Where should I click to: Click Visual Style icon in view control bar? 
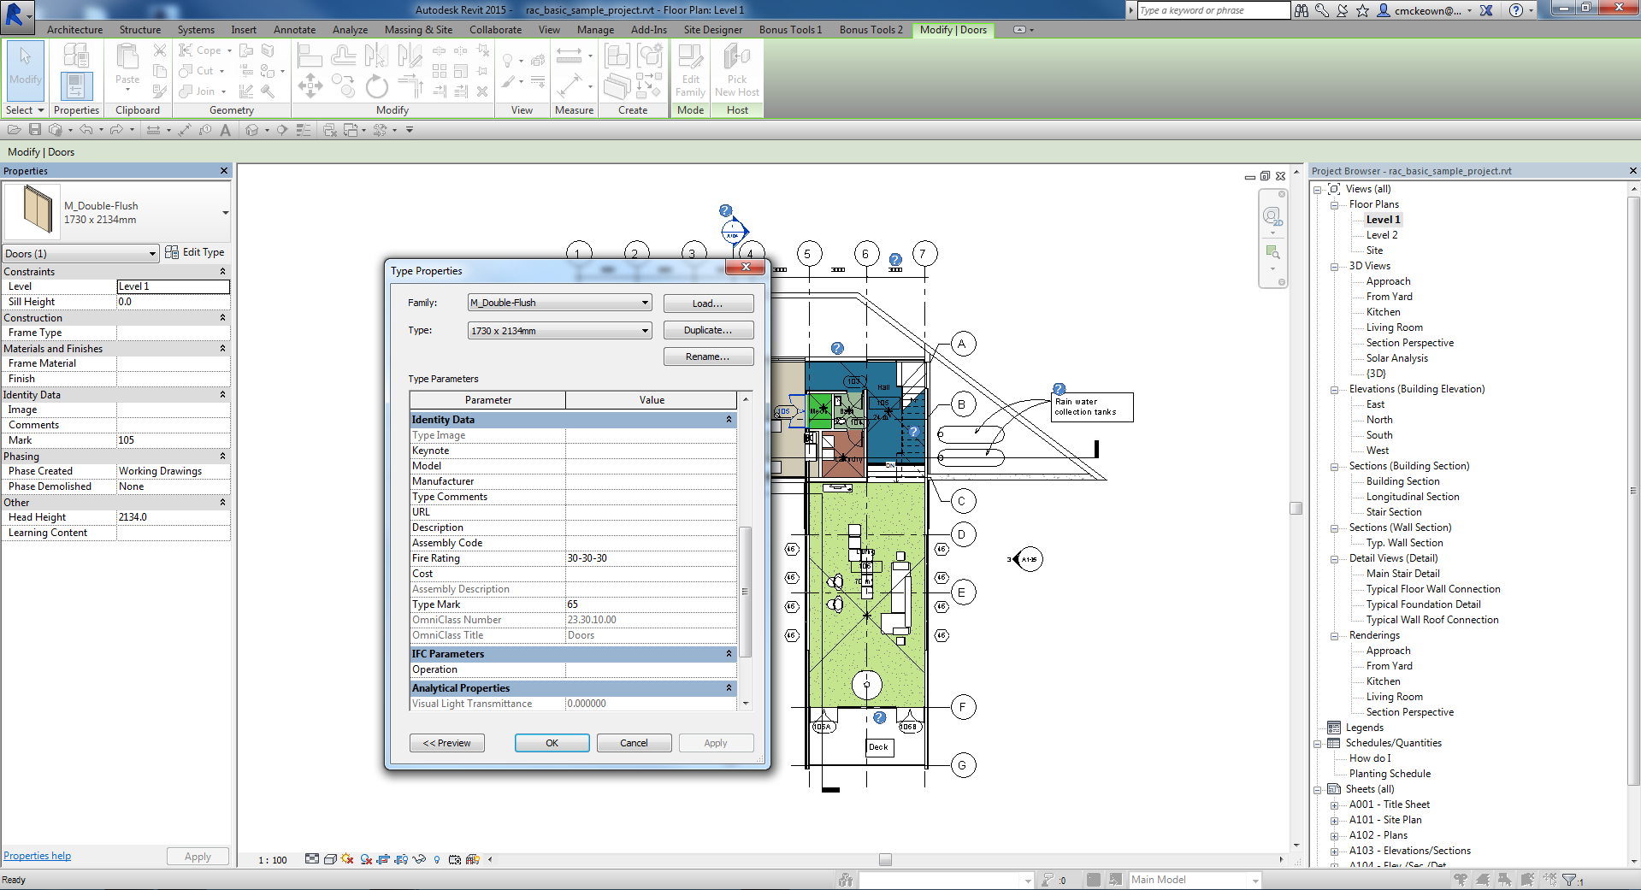(x=330, y=859)
